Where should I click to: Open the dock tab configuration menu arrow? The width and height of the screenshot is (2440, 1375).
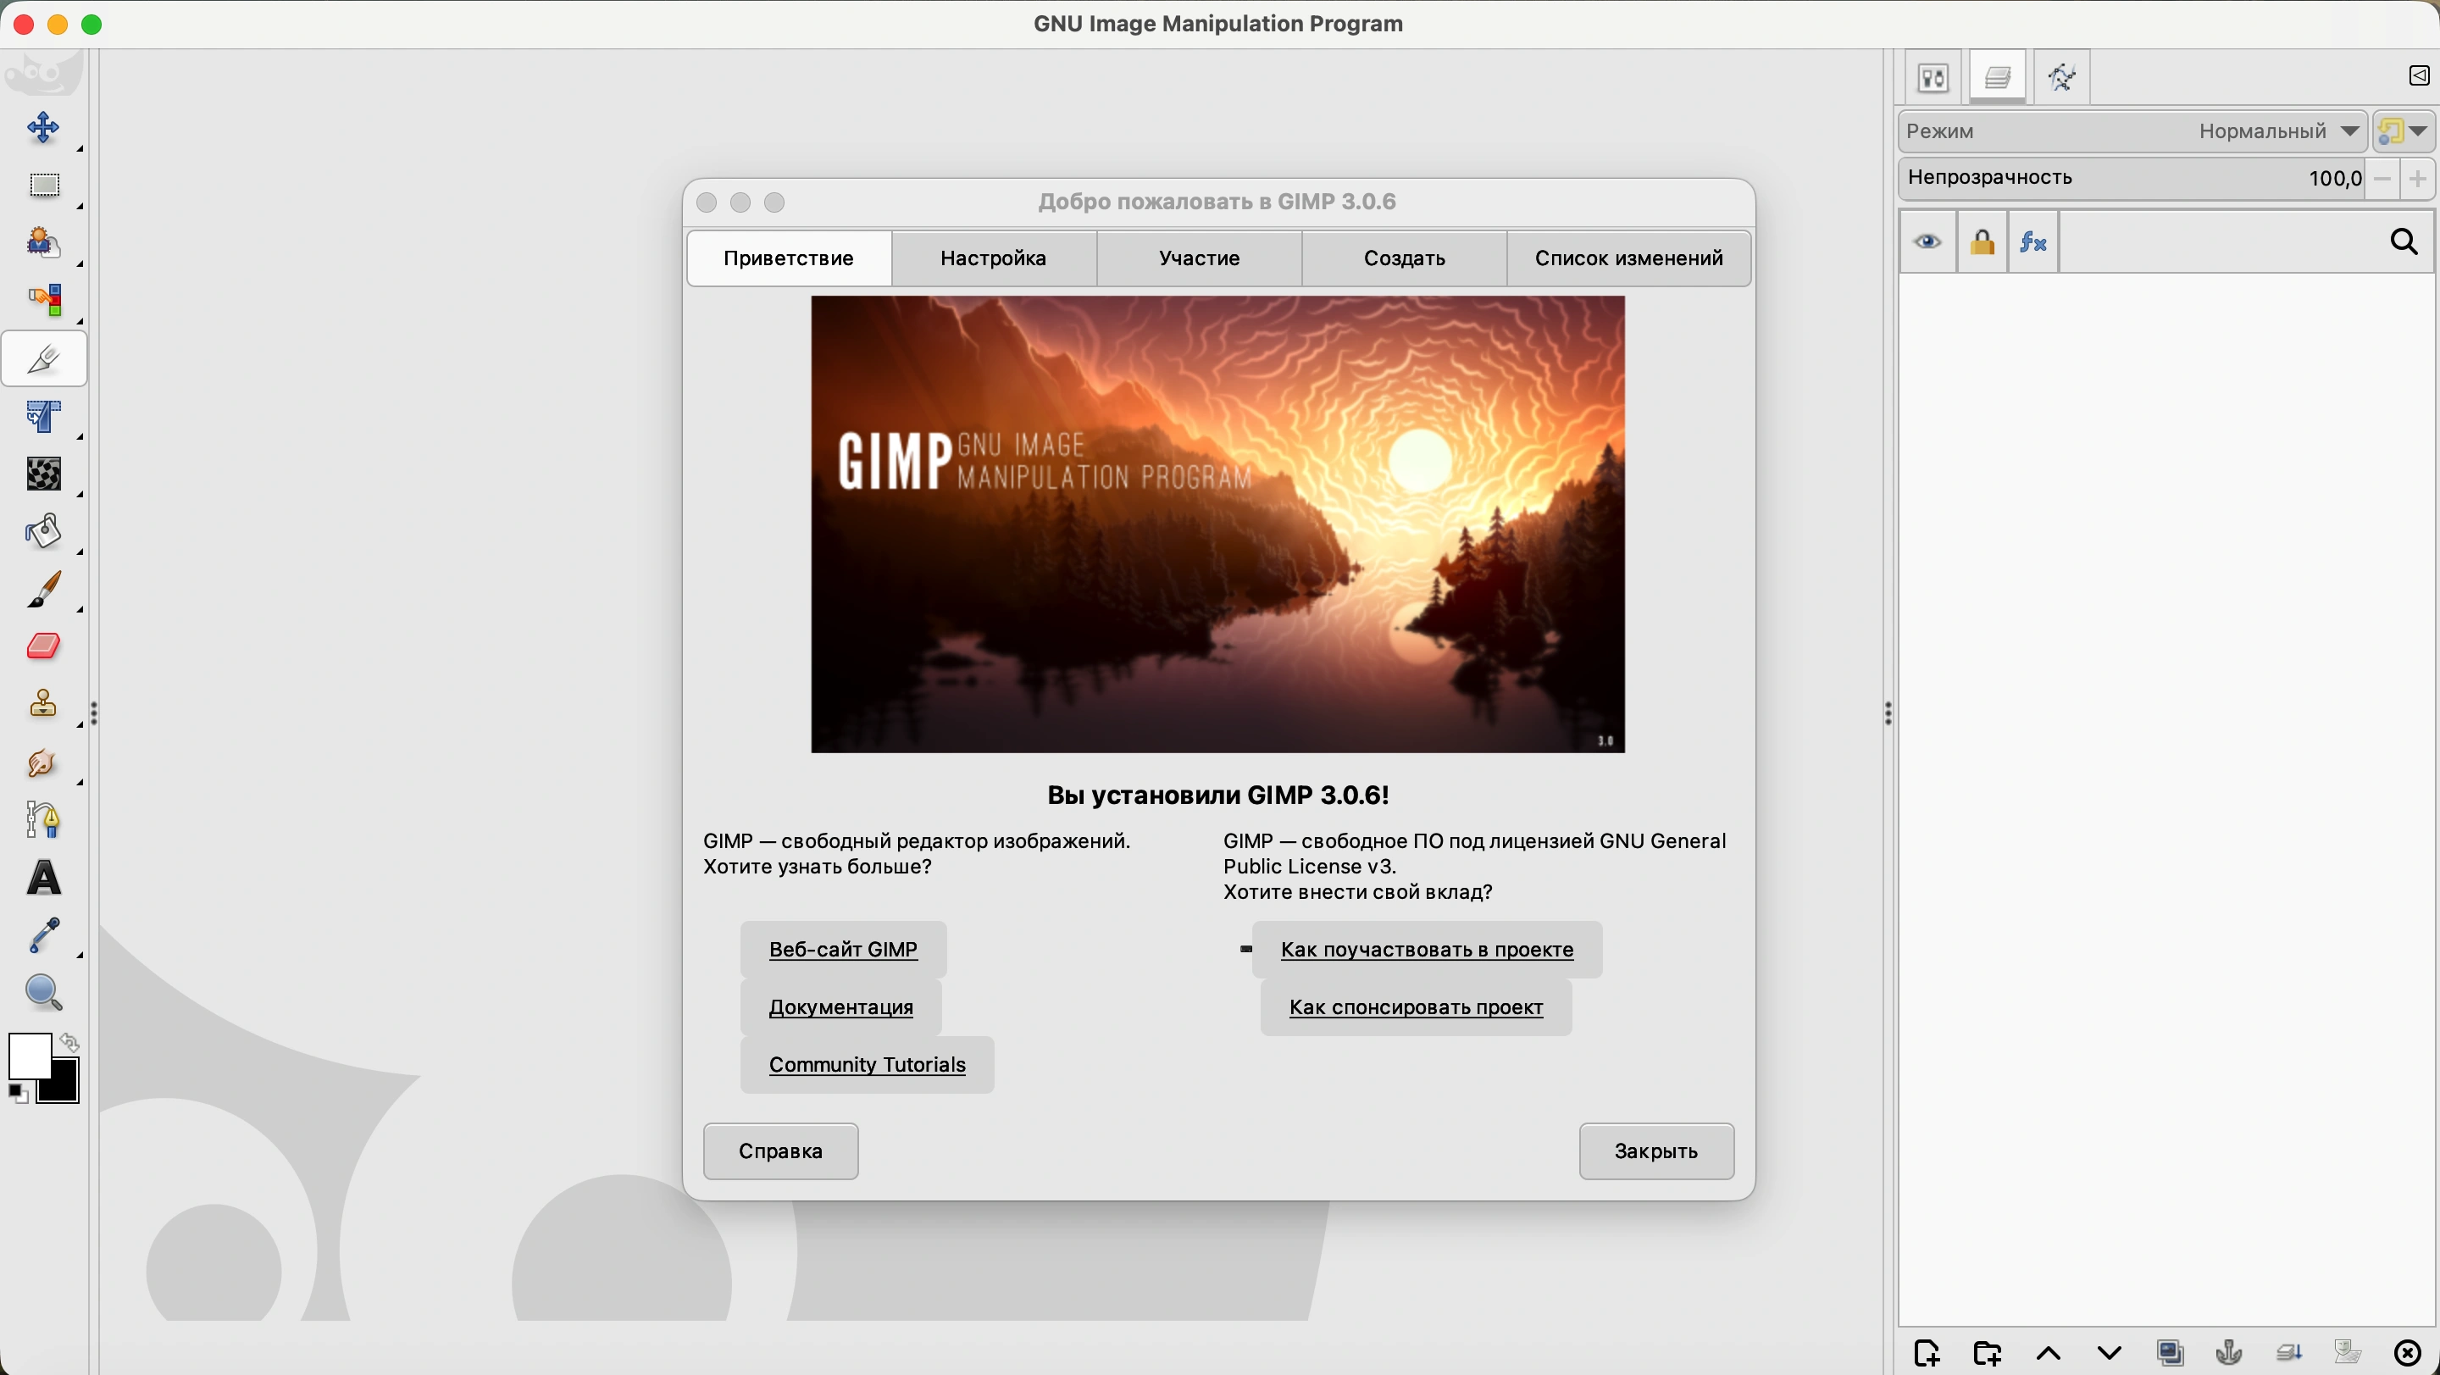point(2418,75)
